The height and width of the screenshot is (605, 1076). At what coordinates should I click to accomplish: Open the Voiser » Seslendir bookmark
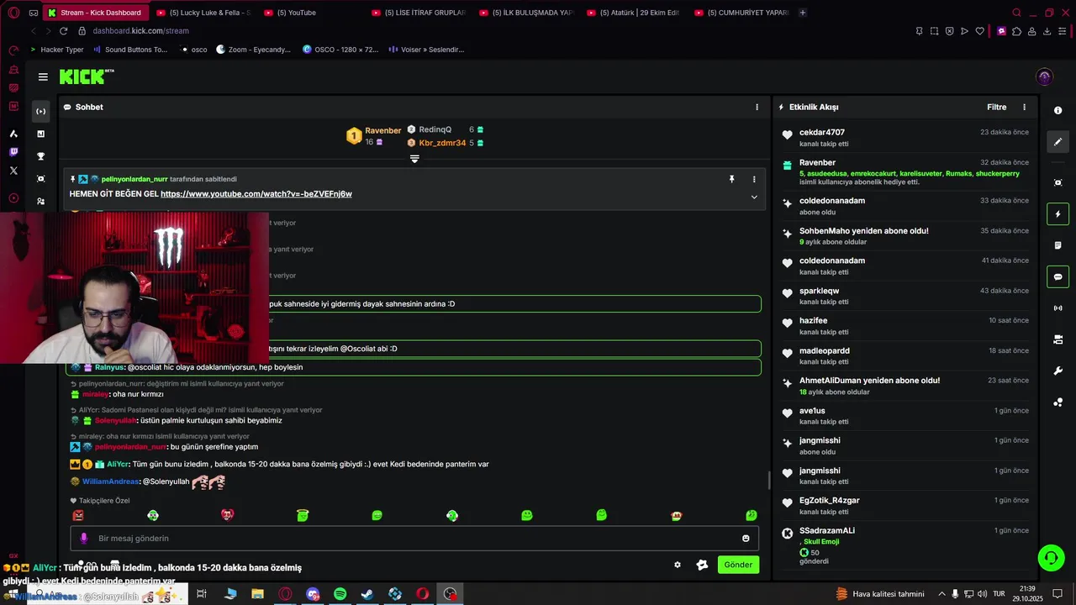click(426, 50)
